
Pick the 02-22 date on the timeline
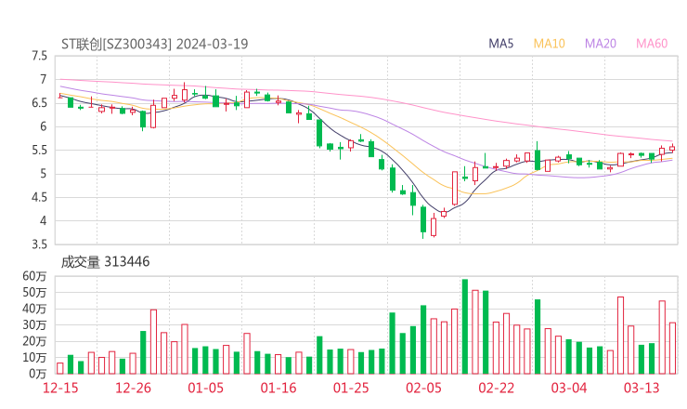(x=496, y=388)
